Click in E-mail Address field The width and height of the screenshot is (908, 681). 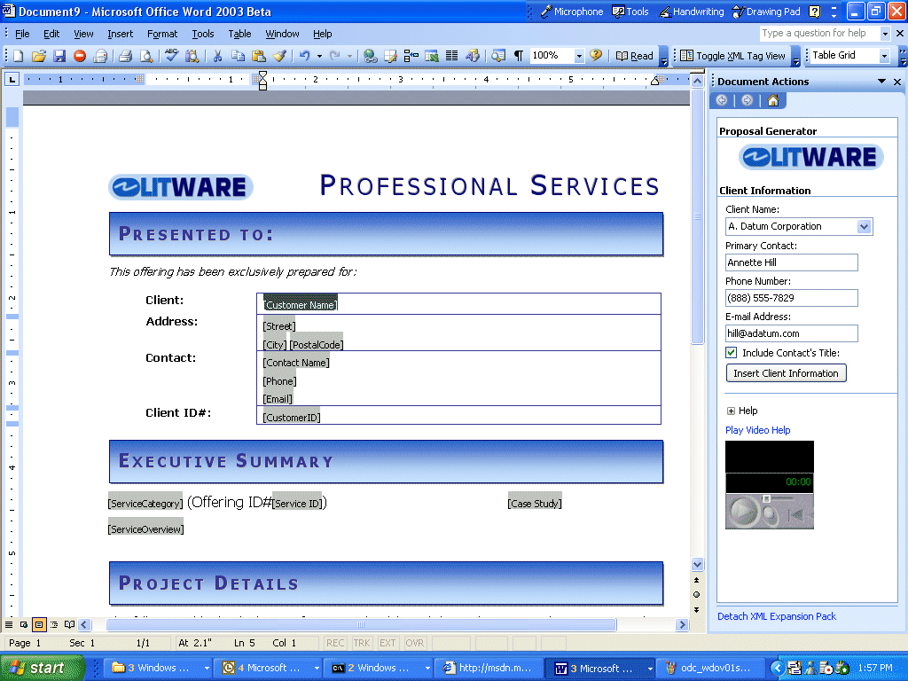[x=791, y=333]
